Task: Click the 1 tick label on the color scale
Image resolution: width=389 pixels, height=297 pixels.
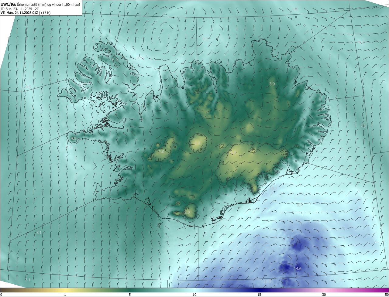Action: pyautogui.click(x=65, y=295)
